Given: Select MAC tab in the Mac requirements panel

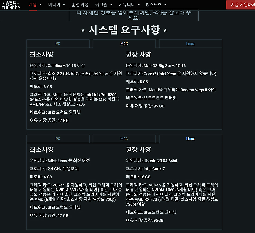Looking at the screenshot, I should click(x=124, y=43).
